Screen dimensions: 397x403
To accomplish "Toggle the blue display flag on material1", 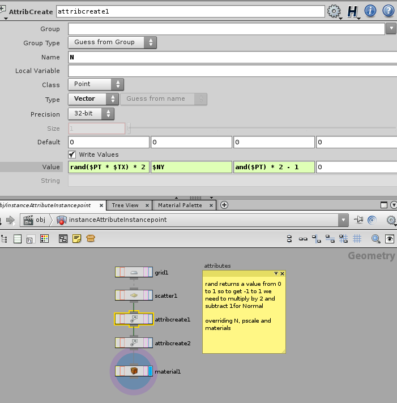I will [x=151, y=371].
